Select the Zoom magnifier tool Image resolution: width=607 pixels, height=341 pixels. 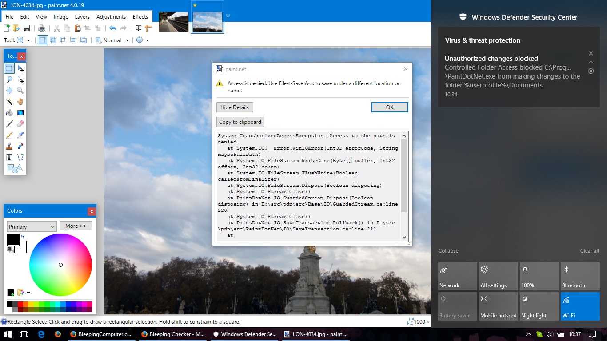pyautogui.click(x=20, y=91)
